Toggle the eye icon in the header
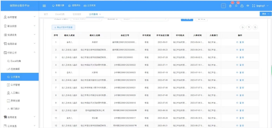 (x=248, y=6)
